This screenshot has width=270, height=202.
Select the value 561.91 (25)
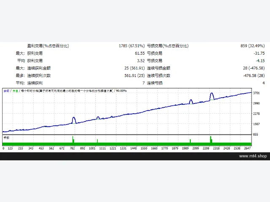(135, 76)
